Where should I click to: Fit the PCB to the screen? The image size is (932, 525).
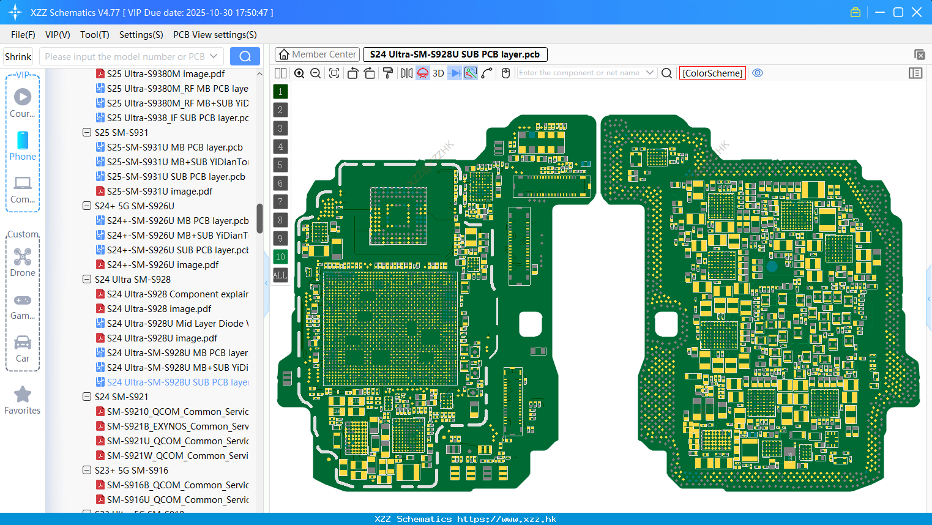[x=334, y=73]
